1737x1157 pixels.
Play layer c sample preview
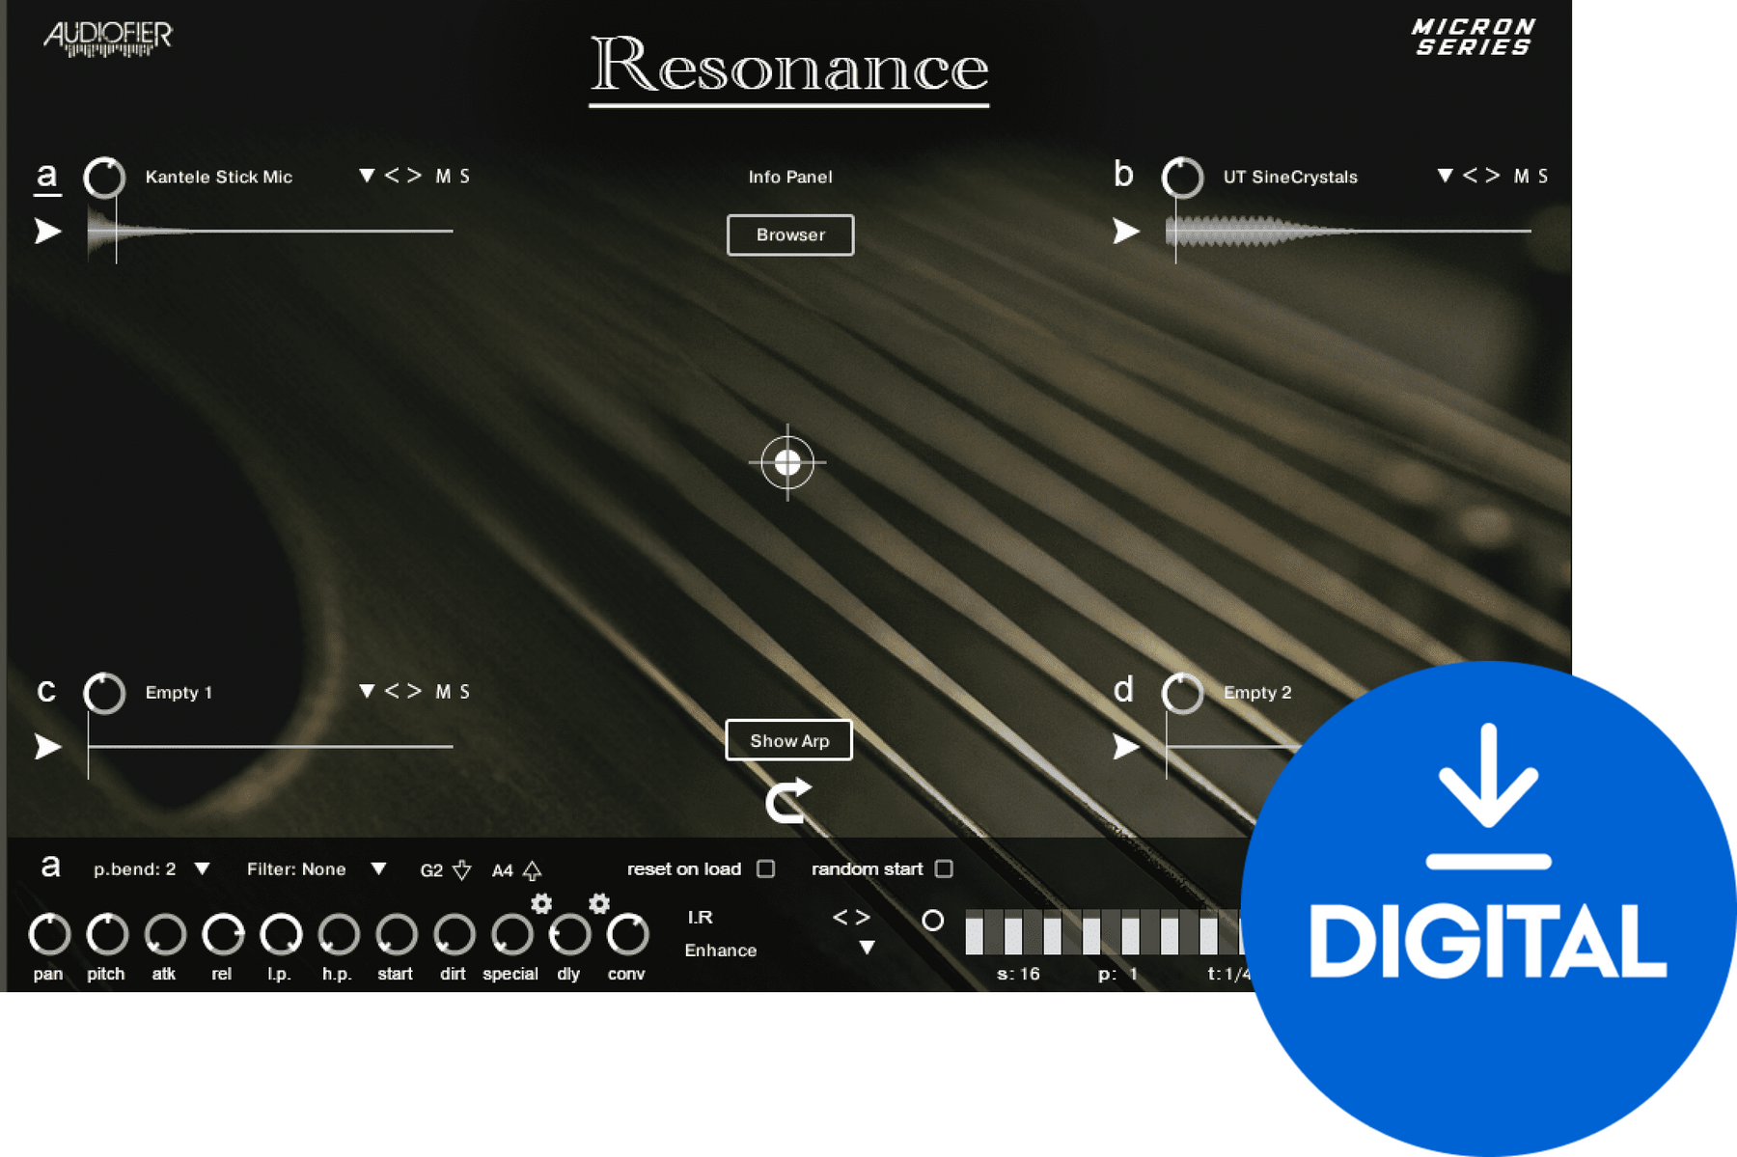(48, 747)
